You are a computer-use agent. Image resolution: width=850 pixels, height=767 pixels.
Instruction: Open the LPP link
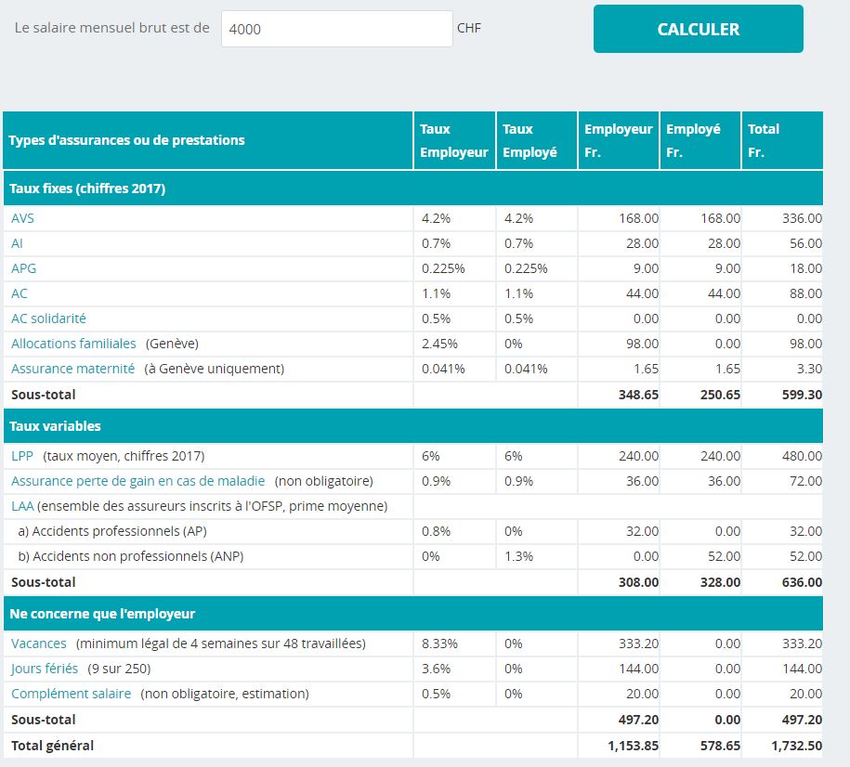[22, 456]
